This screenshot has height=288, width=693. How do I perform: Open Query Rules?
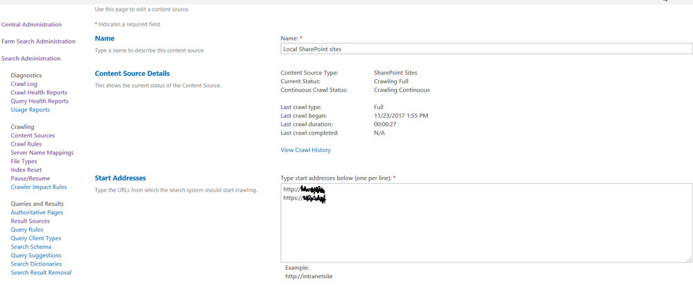point(27,230)
